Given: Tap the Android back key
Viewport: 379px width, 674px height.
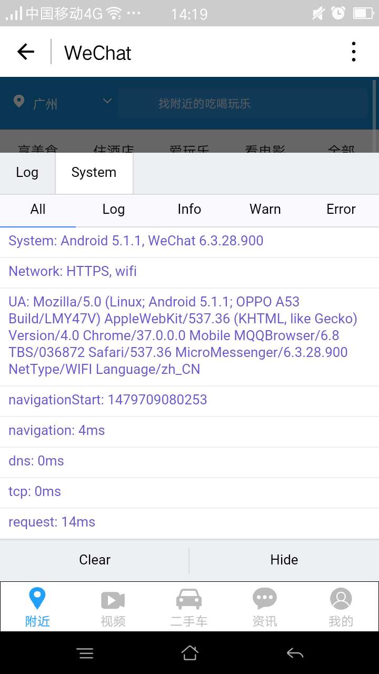Looking at the screenshot, I should (x=295, y=653).
